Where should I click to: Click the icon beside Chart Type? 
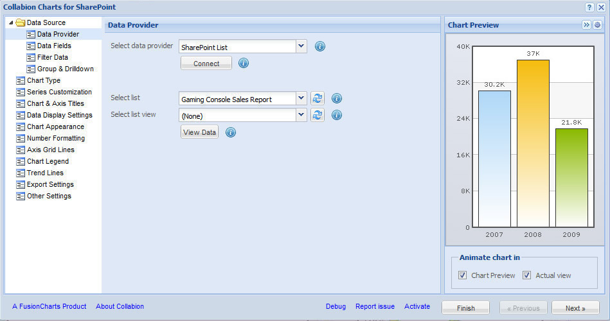pyautogui.click(x=21, y=81)
